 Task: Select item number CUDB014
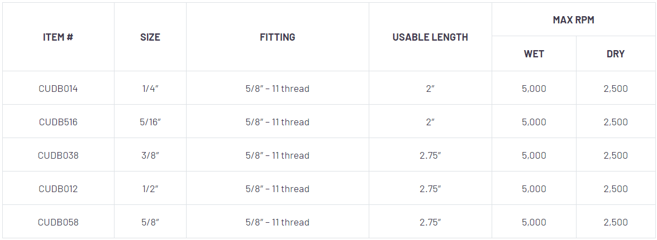pyautogui.click(x=58, y=89)
